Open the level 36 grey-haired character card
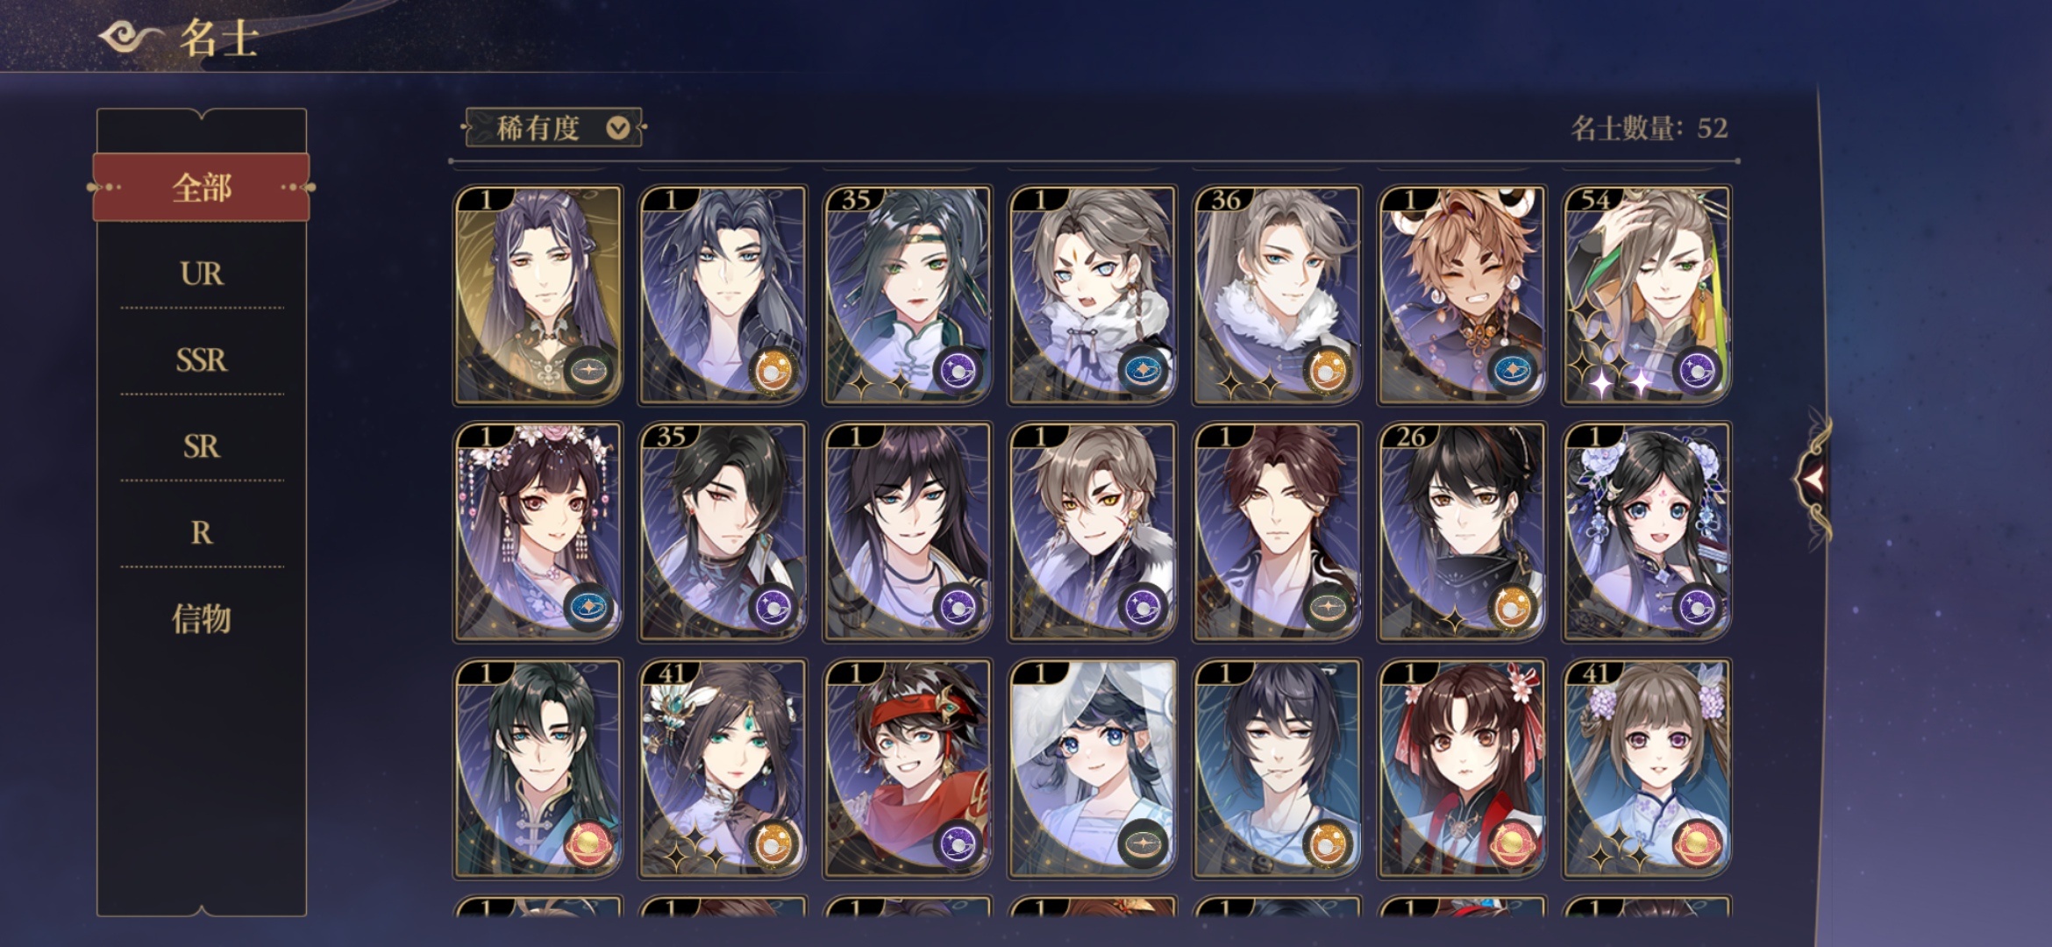The height and width of the screenshot is (947, 2052). (x=1277, y=295)
